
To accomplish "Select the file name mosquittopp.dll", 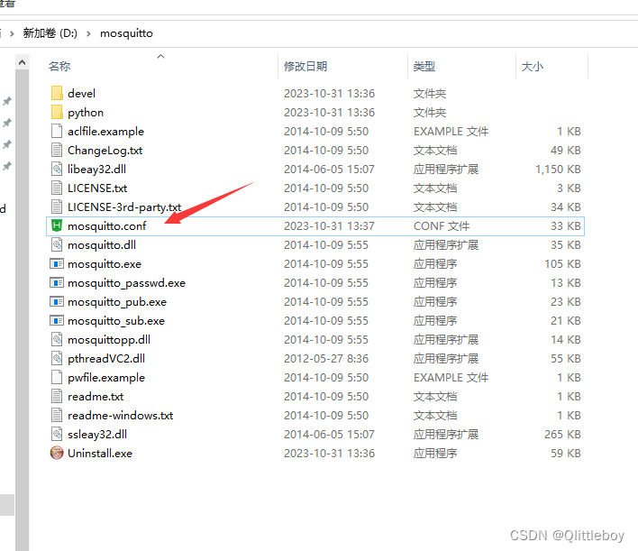I will tap(109, 340).
